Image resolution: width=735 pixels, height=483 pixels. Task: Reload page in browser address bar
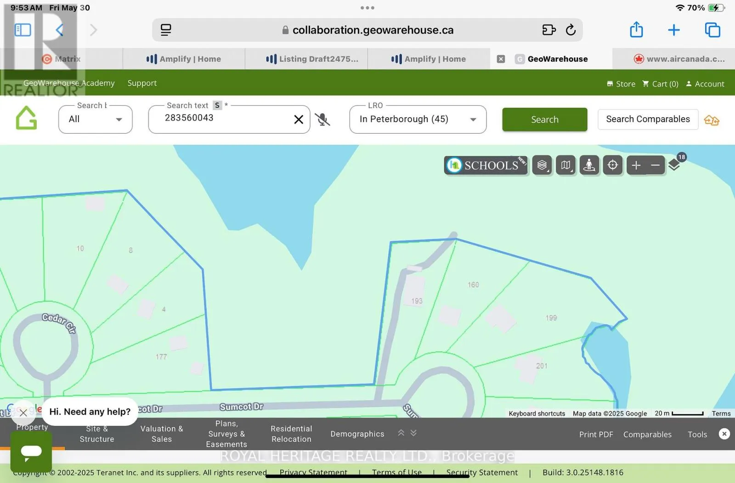pos(571,30)
